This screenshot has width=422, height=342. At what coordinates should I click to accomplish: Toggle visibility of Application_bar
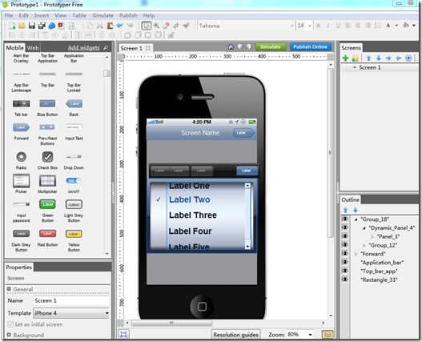click(x=345, y=262)
